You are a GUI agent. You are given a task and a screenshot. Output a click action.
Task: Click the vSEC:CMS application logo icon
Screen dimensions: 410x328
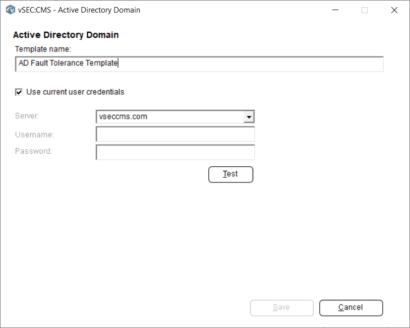coord(10,10)
